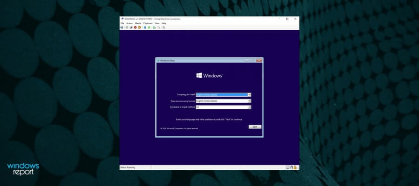The height and width of the screenshot is (186, 419).
Task: Click the Windows Setup title bar icon
Action: point(158,60)
